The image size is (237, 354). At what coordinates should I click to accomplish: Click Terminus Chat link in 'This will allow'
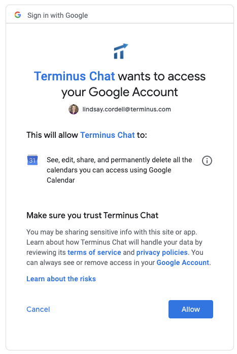(108, 135)
